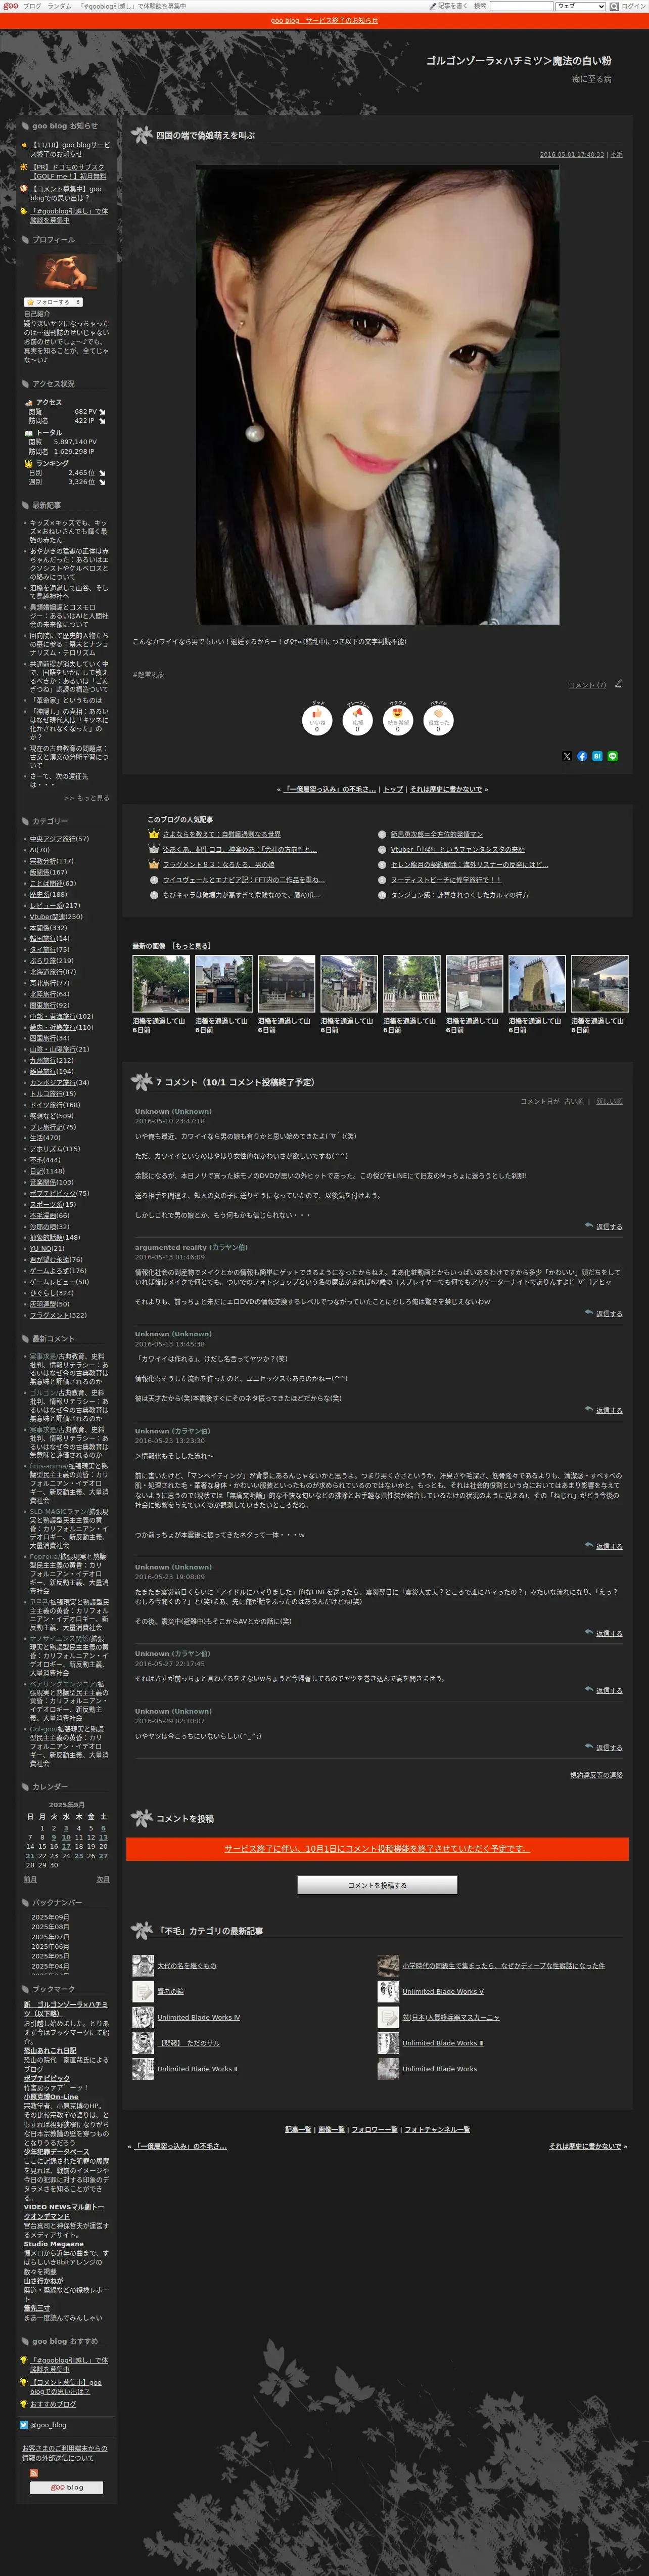649x2576 pixels.
Task: Click 規約違反等の連絡 report link
Action: [596, 1775]
